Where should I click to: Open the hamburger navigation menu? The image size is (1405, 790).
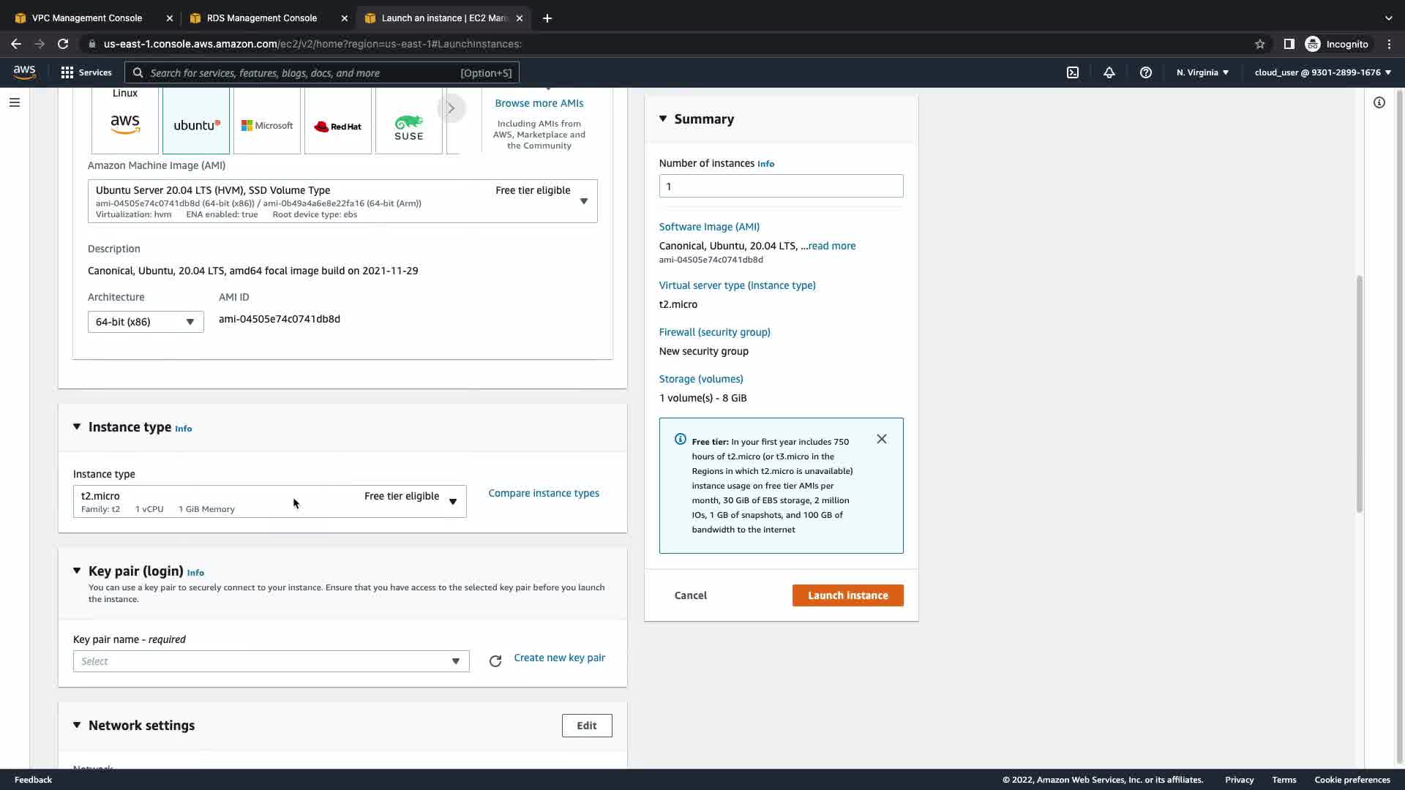coord(15,102)
